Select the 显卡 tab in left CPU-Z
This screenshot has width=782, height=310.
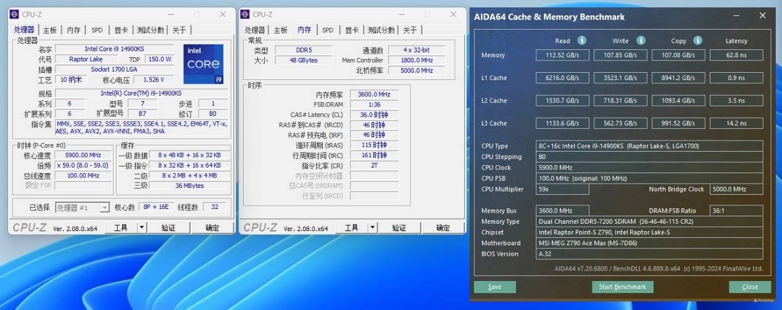click(121, 30)
